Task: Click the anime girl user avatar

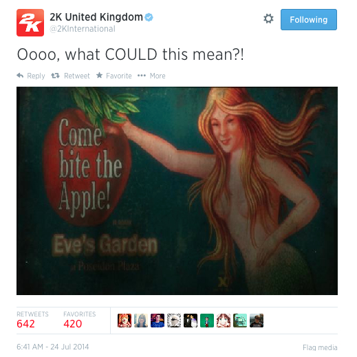Action: click(224, 321)
